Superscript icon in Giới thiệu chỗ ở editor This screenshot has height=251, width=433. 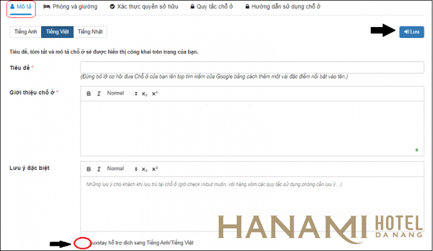pos(154,94)
